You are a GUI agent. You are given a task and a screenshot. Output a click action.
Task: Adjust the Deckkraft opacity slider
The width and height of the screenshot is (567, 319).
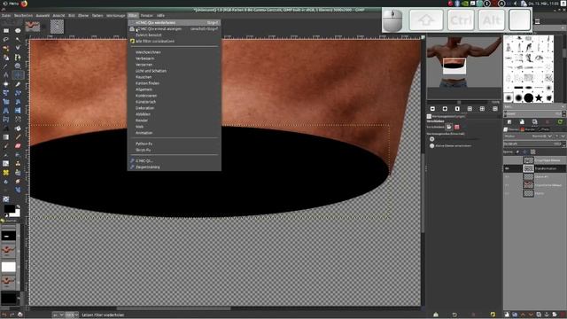533,144
